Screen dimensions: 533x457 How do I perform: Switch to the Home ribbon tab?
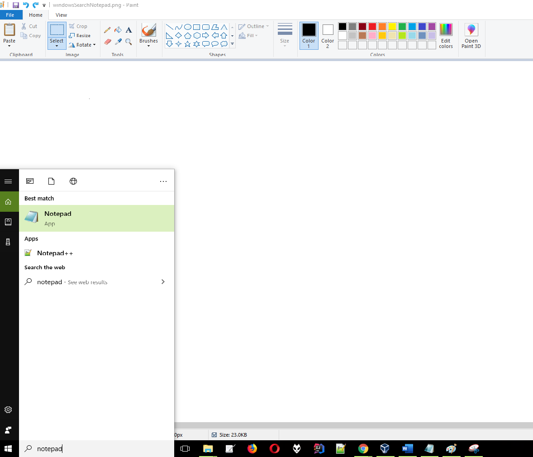point(36,15)
